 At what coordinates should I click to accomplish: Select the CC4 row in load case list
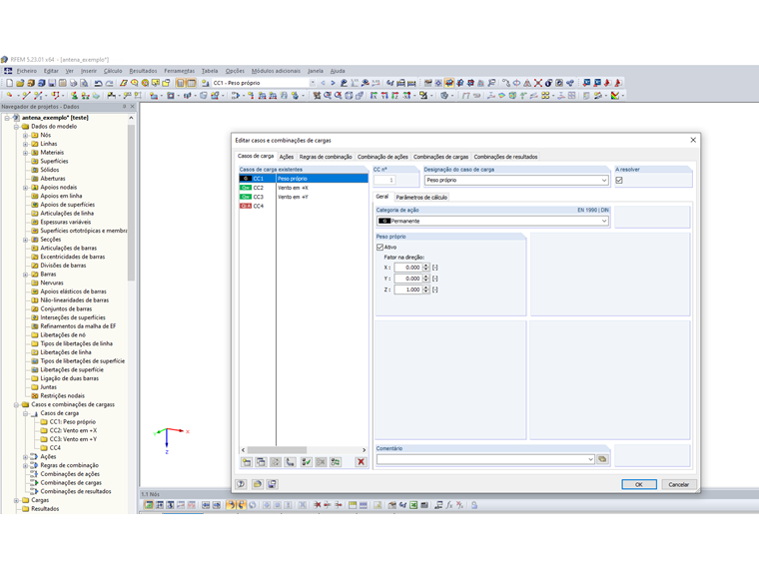click(x=304, y=206)
